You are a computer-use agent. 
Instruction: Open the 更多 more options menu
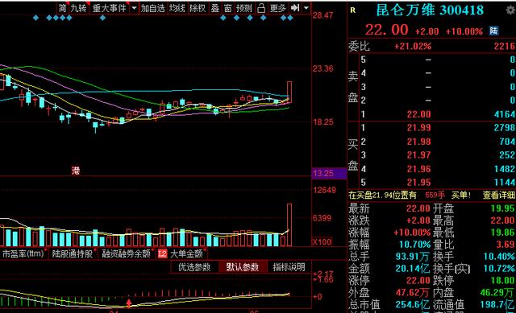pos(277,8)
